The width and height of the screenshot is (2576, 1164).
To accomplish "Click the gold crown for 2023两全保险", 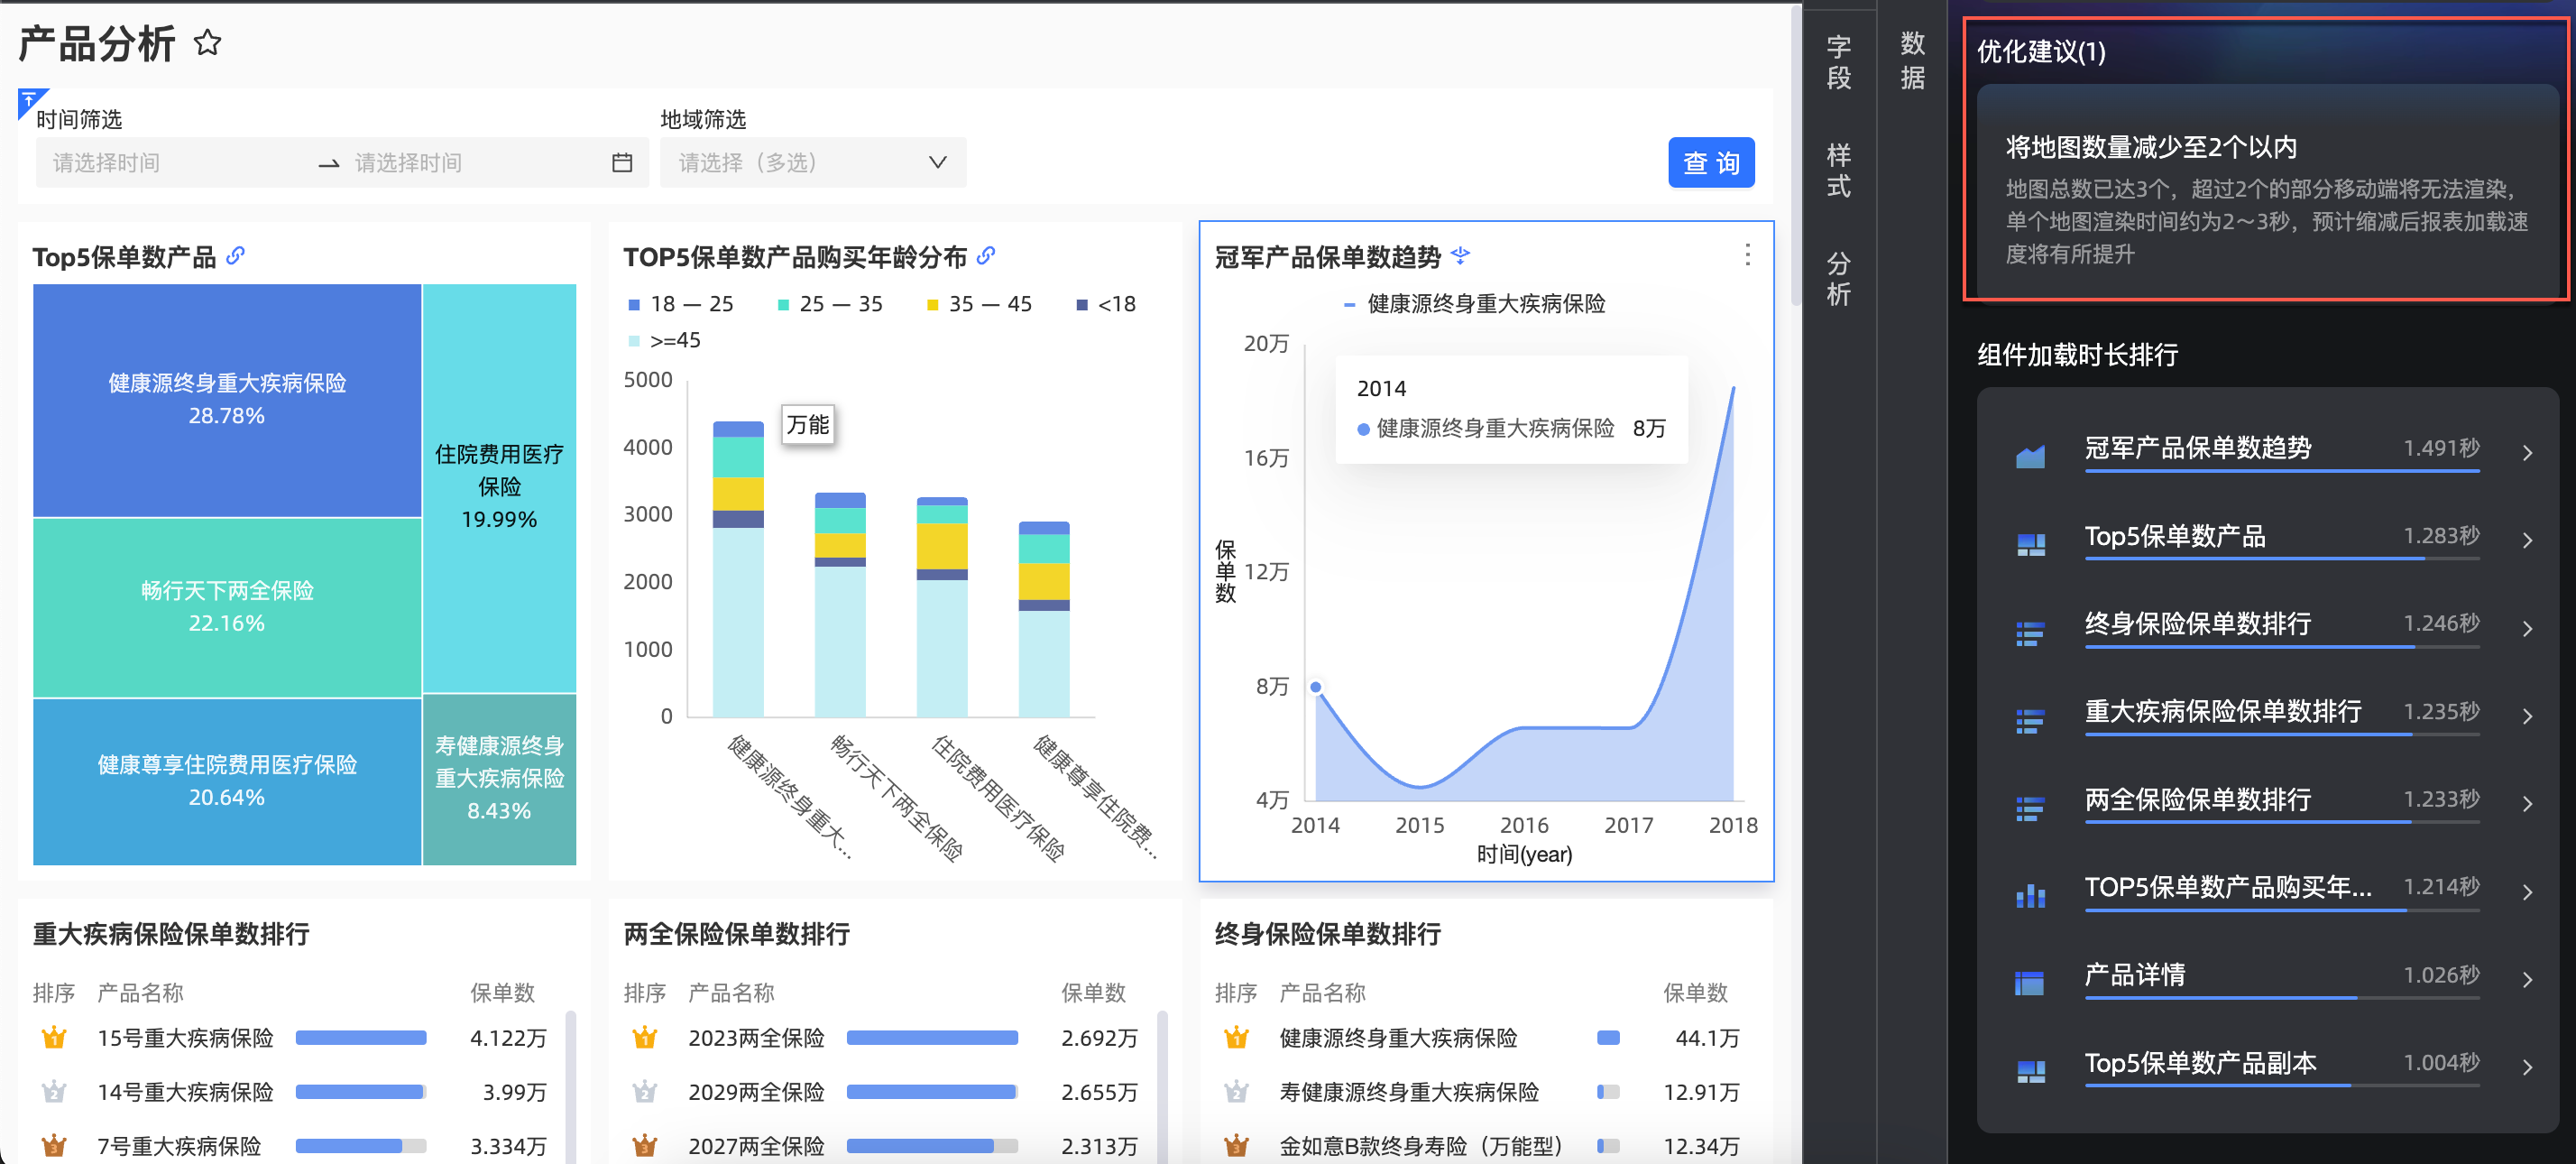I will tap(645, 1038).
